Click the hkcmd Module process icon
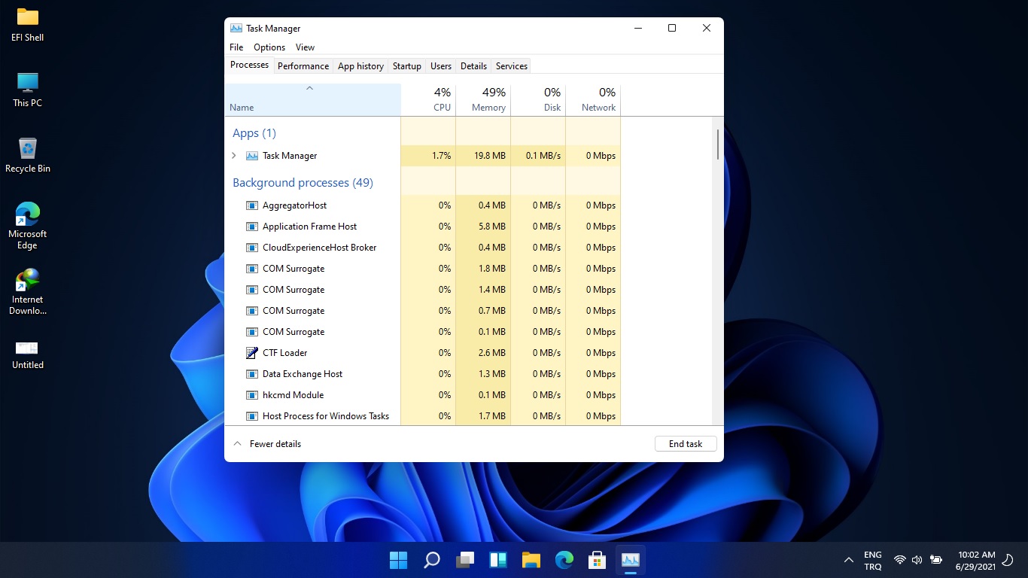1028x578 pixels. point(252,395)
